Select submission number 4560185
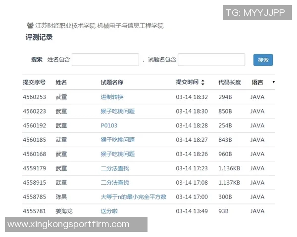Screen dimensions: 297x237 35,140
